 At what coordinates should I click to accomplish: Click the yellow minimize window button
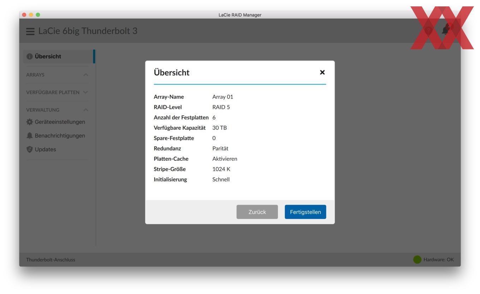pos(31,15)
